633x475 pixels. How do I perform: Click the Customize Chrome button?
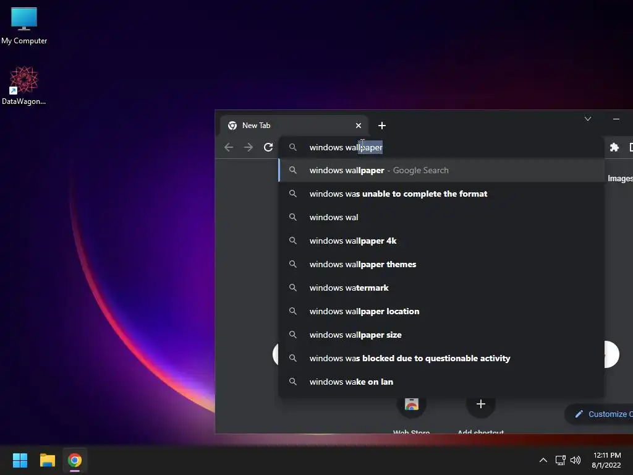click(x=599, y=414)
